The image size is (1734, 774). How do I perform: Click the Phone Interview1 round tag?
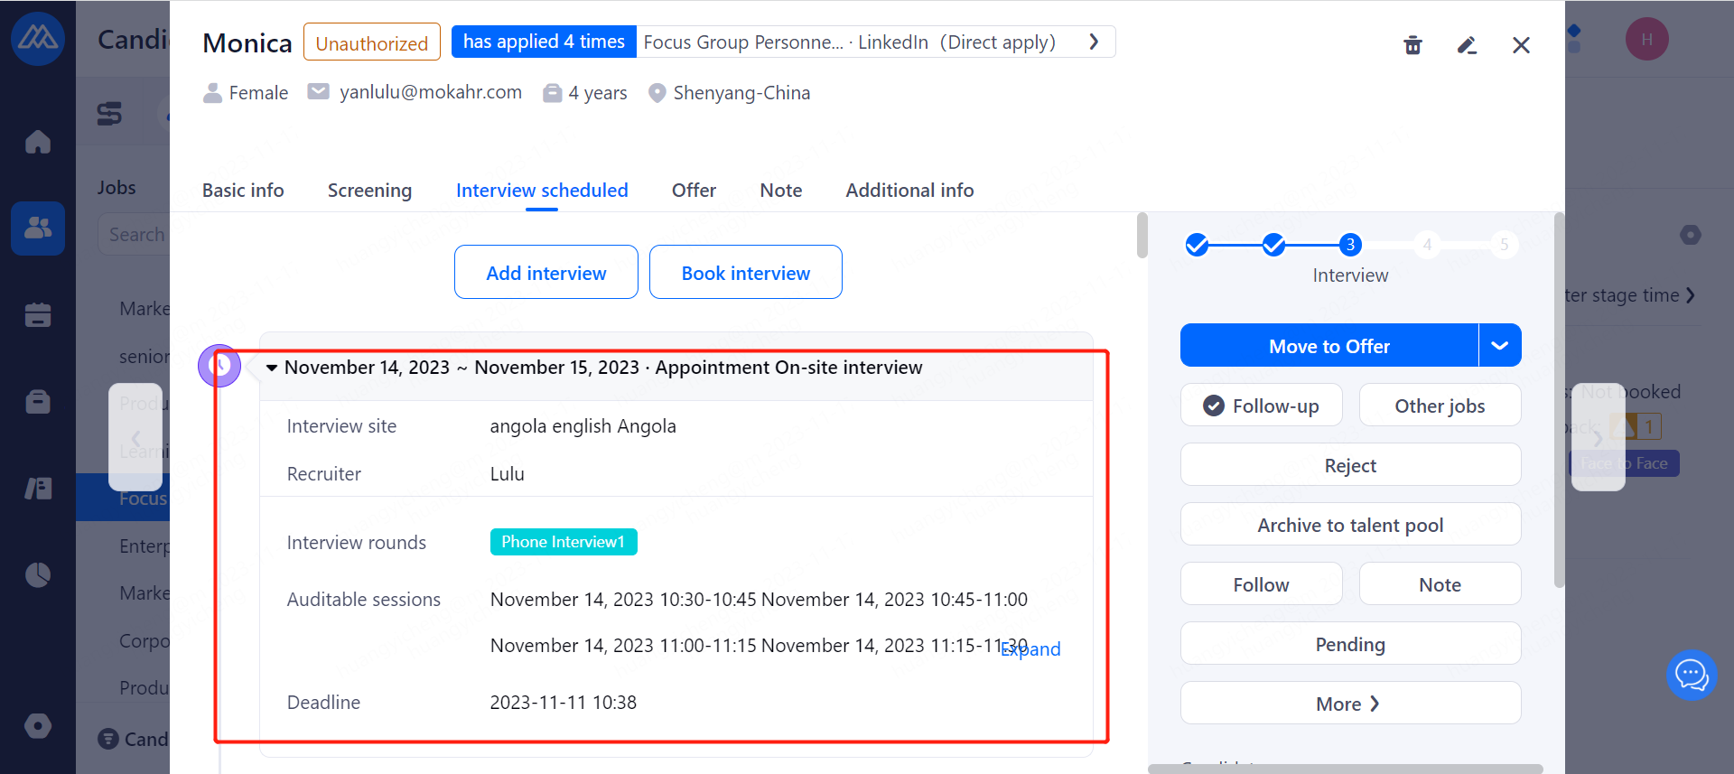tap(564, 542)
